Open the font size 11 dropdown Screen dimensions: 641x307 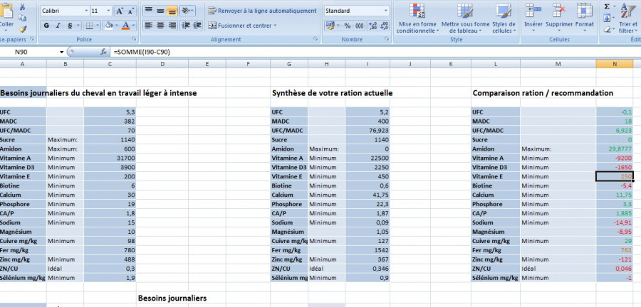[108, 11]
